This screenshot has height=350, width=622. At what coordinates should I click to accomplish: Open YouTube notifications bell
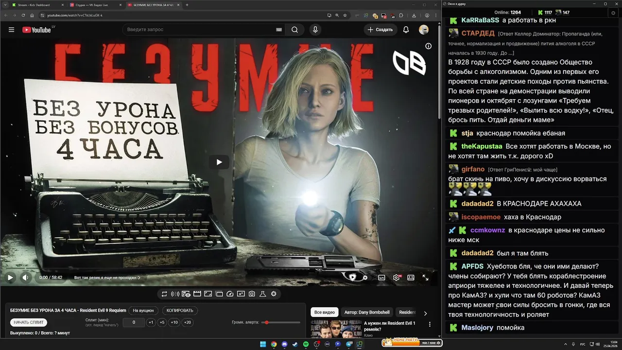(x=406, y=30)
